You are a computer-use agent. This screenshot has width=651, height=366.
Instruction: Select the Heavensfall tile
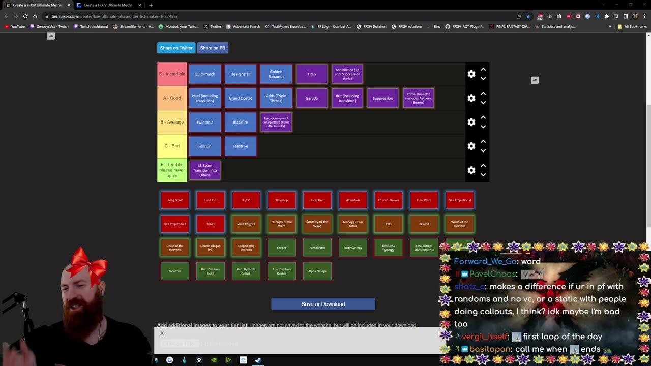pos(241,74)
